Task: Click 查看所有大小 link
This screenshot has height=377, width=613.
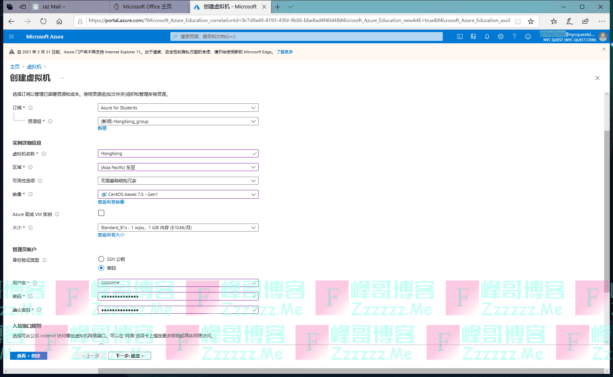Action: [x=111, y=235]
